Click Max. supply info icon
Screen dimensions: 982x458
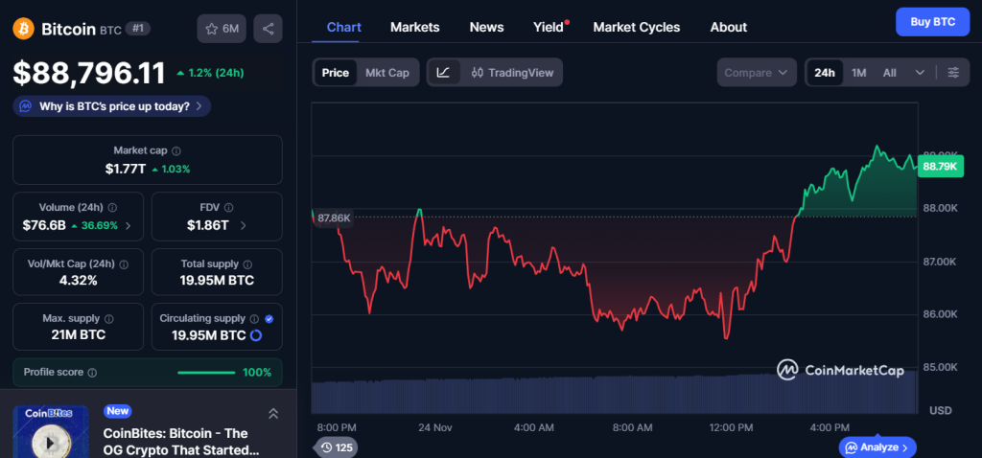pos(109,319)
